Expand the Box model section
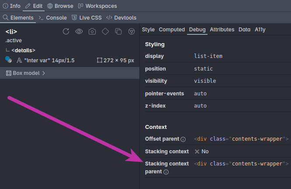This screenshot has width=291, height=189. [x=69, y=73]
